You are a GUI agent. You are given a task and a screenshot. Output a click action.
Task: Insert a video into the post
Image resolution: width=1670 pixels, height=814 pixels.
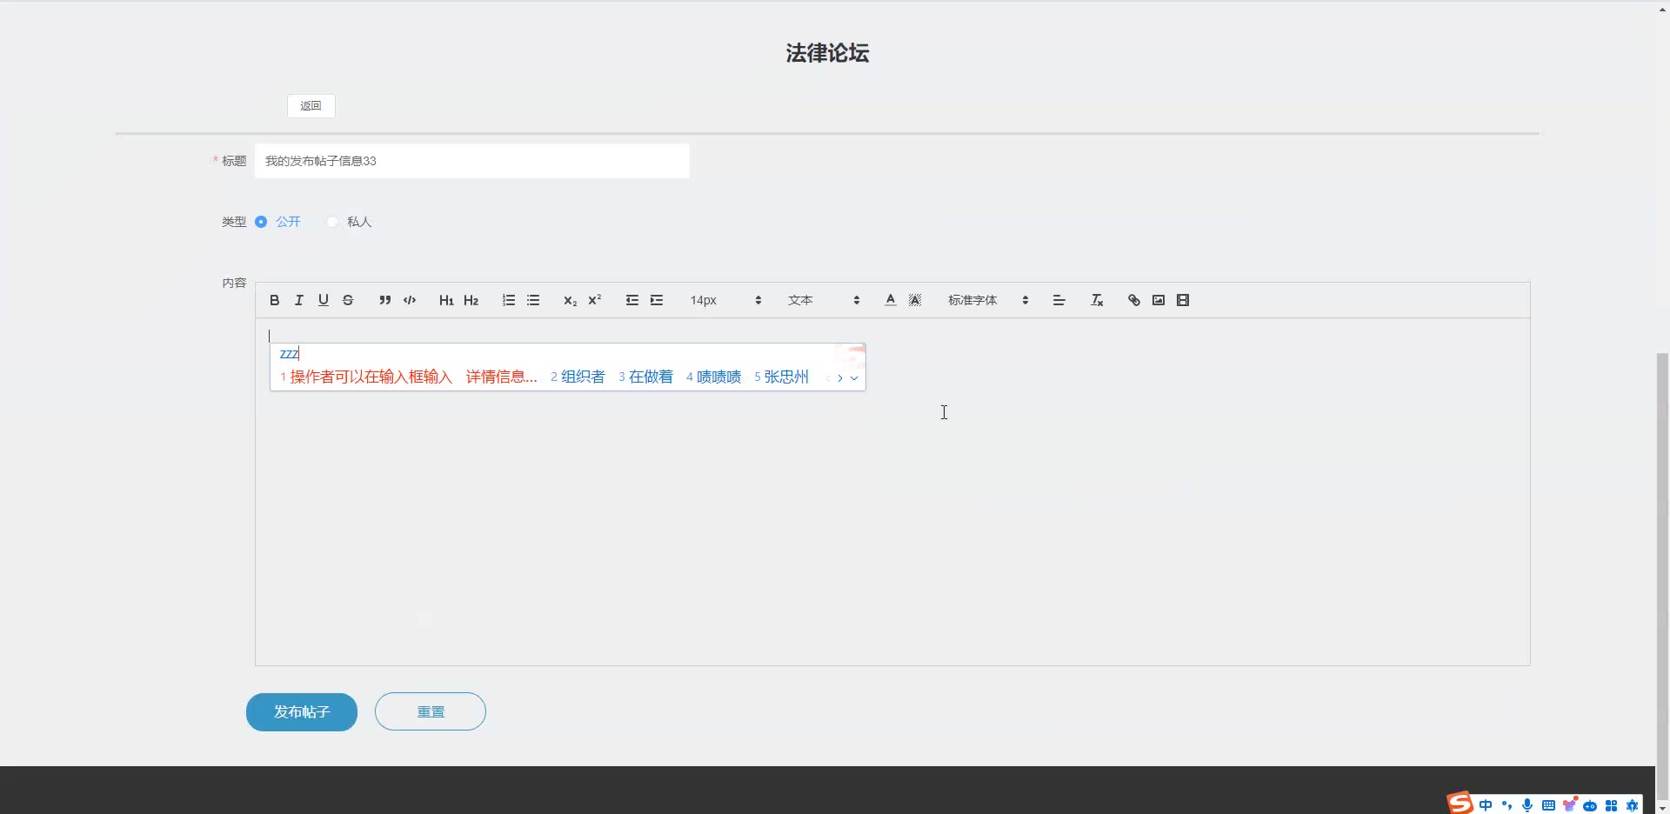1183,300
